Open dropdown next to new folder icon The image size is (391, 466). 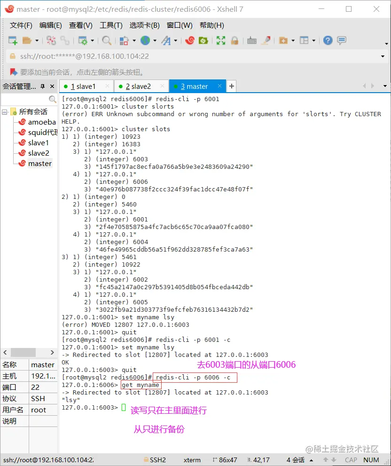coord(293,40)
